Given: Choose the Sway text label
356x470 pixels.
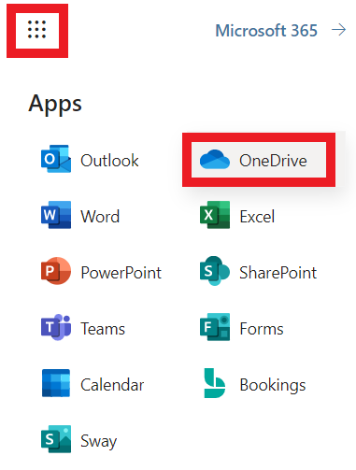Looking at the screenshot, I should (99, 442).
